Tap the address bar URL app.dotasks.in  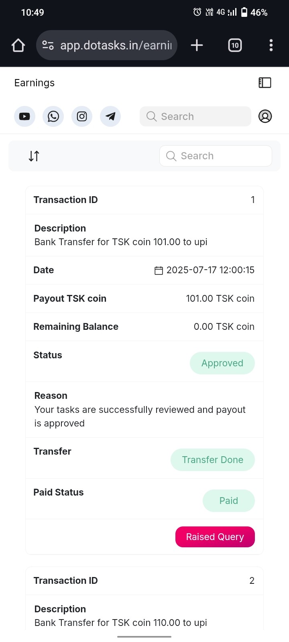tap(116, 45)
